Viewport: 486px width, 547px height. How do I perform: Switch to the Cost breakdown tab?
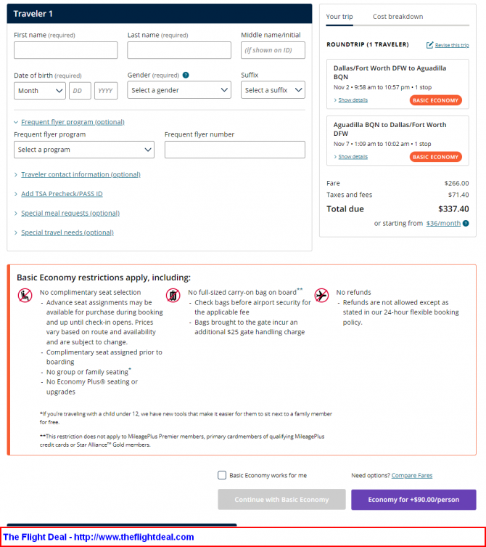(398, 17)
